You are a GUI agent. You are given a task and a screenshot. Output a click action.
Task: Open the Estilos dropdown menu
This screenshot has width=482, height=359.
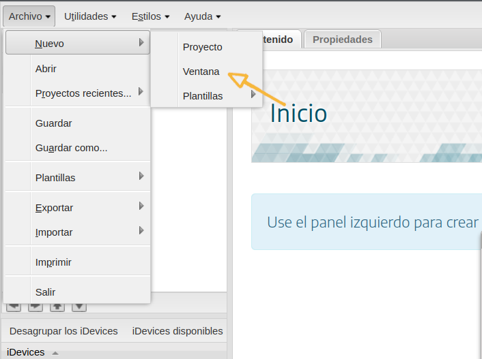(x=151, y=16)
